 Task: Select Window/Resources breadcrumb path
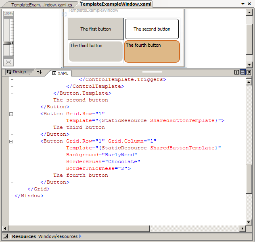[x=58, y=236]
